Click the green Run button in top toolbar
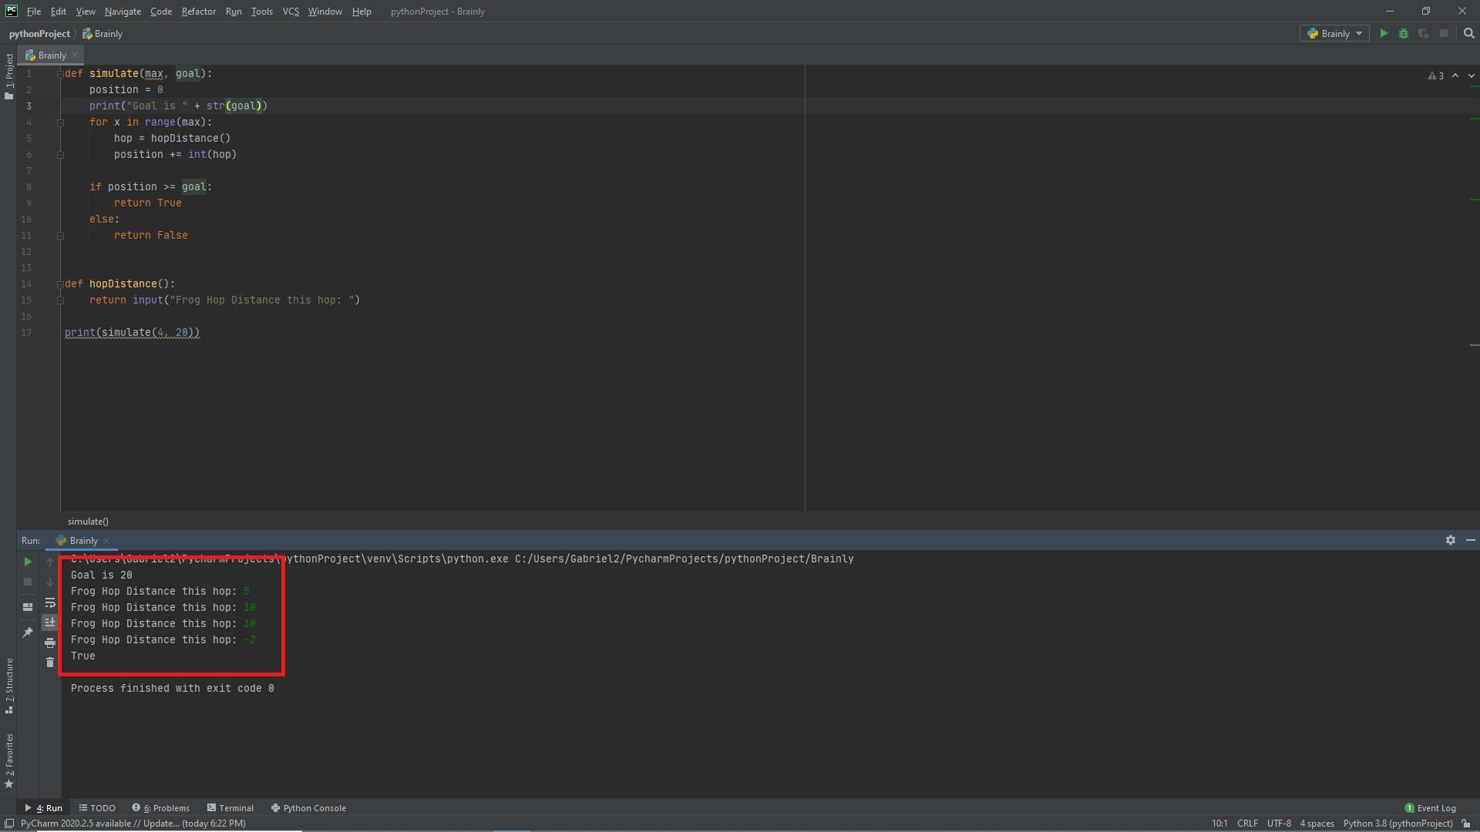Image resolution: width=1480 pixels, height=832 pixels. coord(1384,34)
